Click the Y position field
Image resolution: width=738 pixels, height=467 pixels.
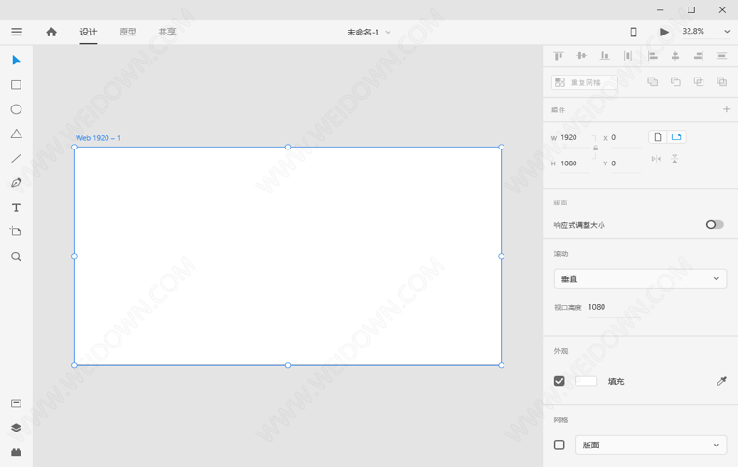[x=625, y=163]
